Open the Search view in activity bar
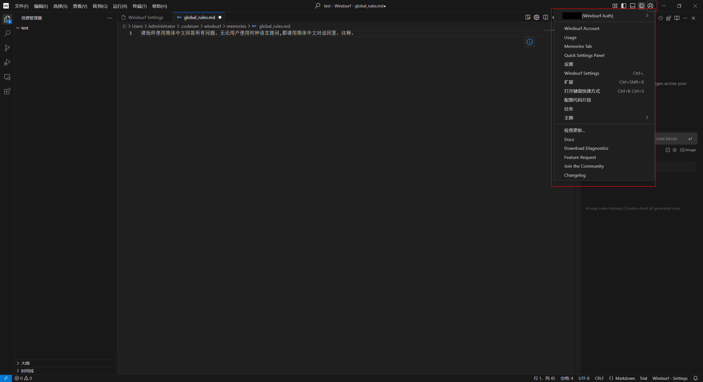 7,34
